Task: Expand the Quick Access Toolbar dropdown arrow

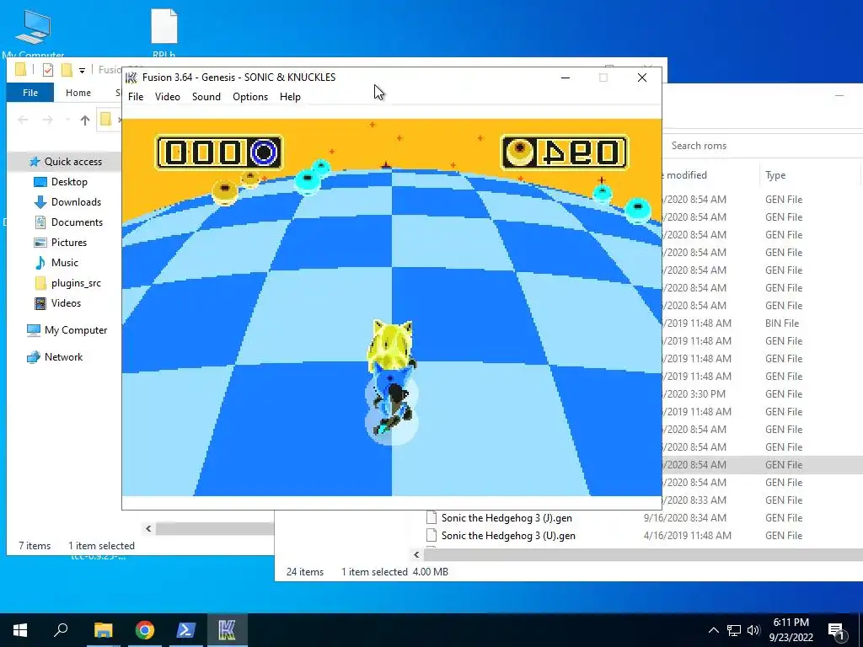Action: [82, 71]
